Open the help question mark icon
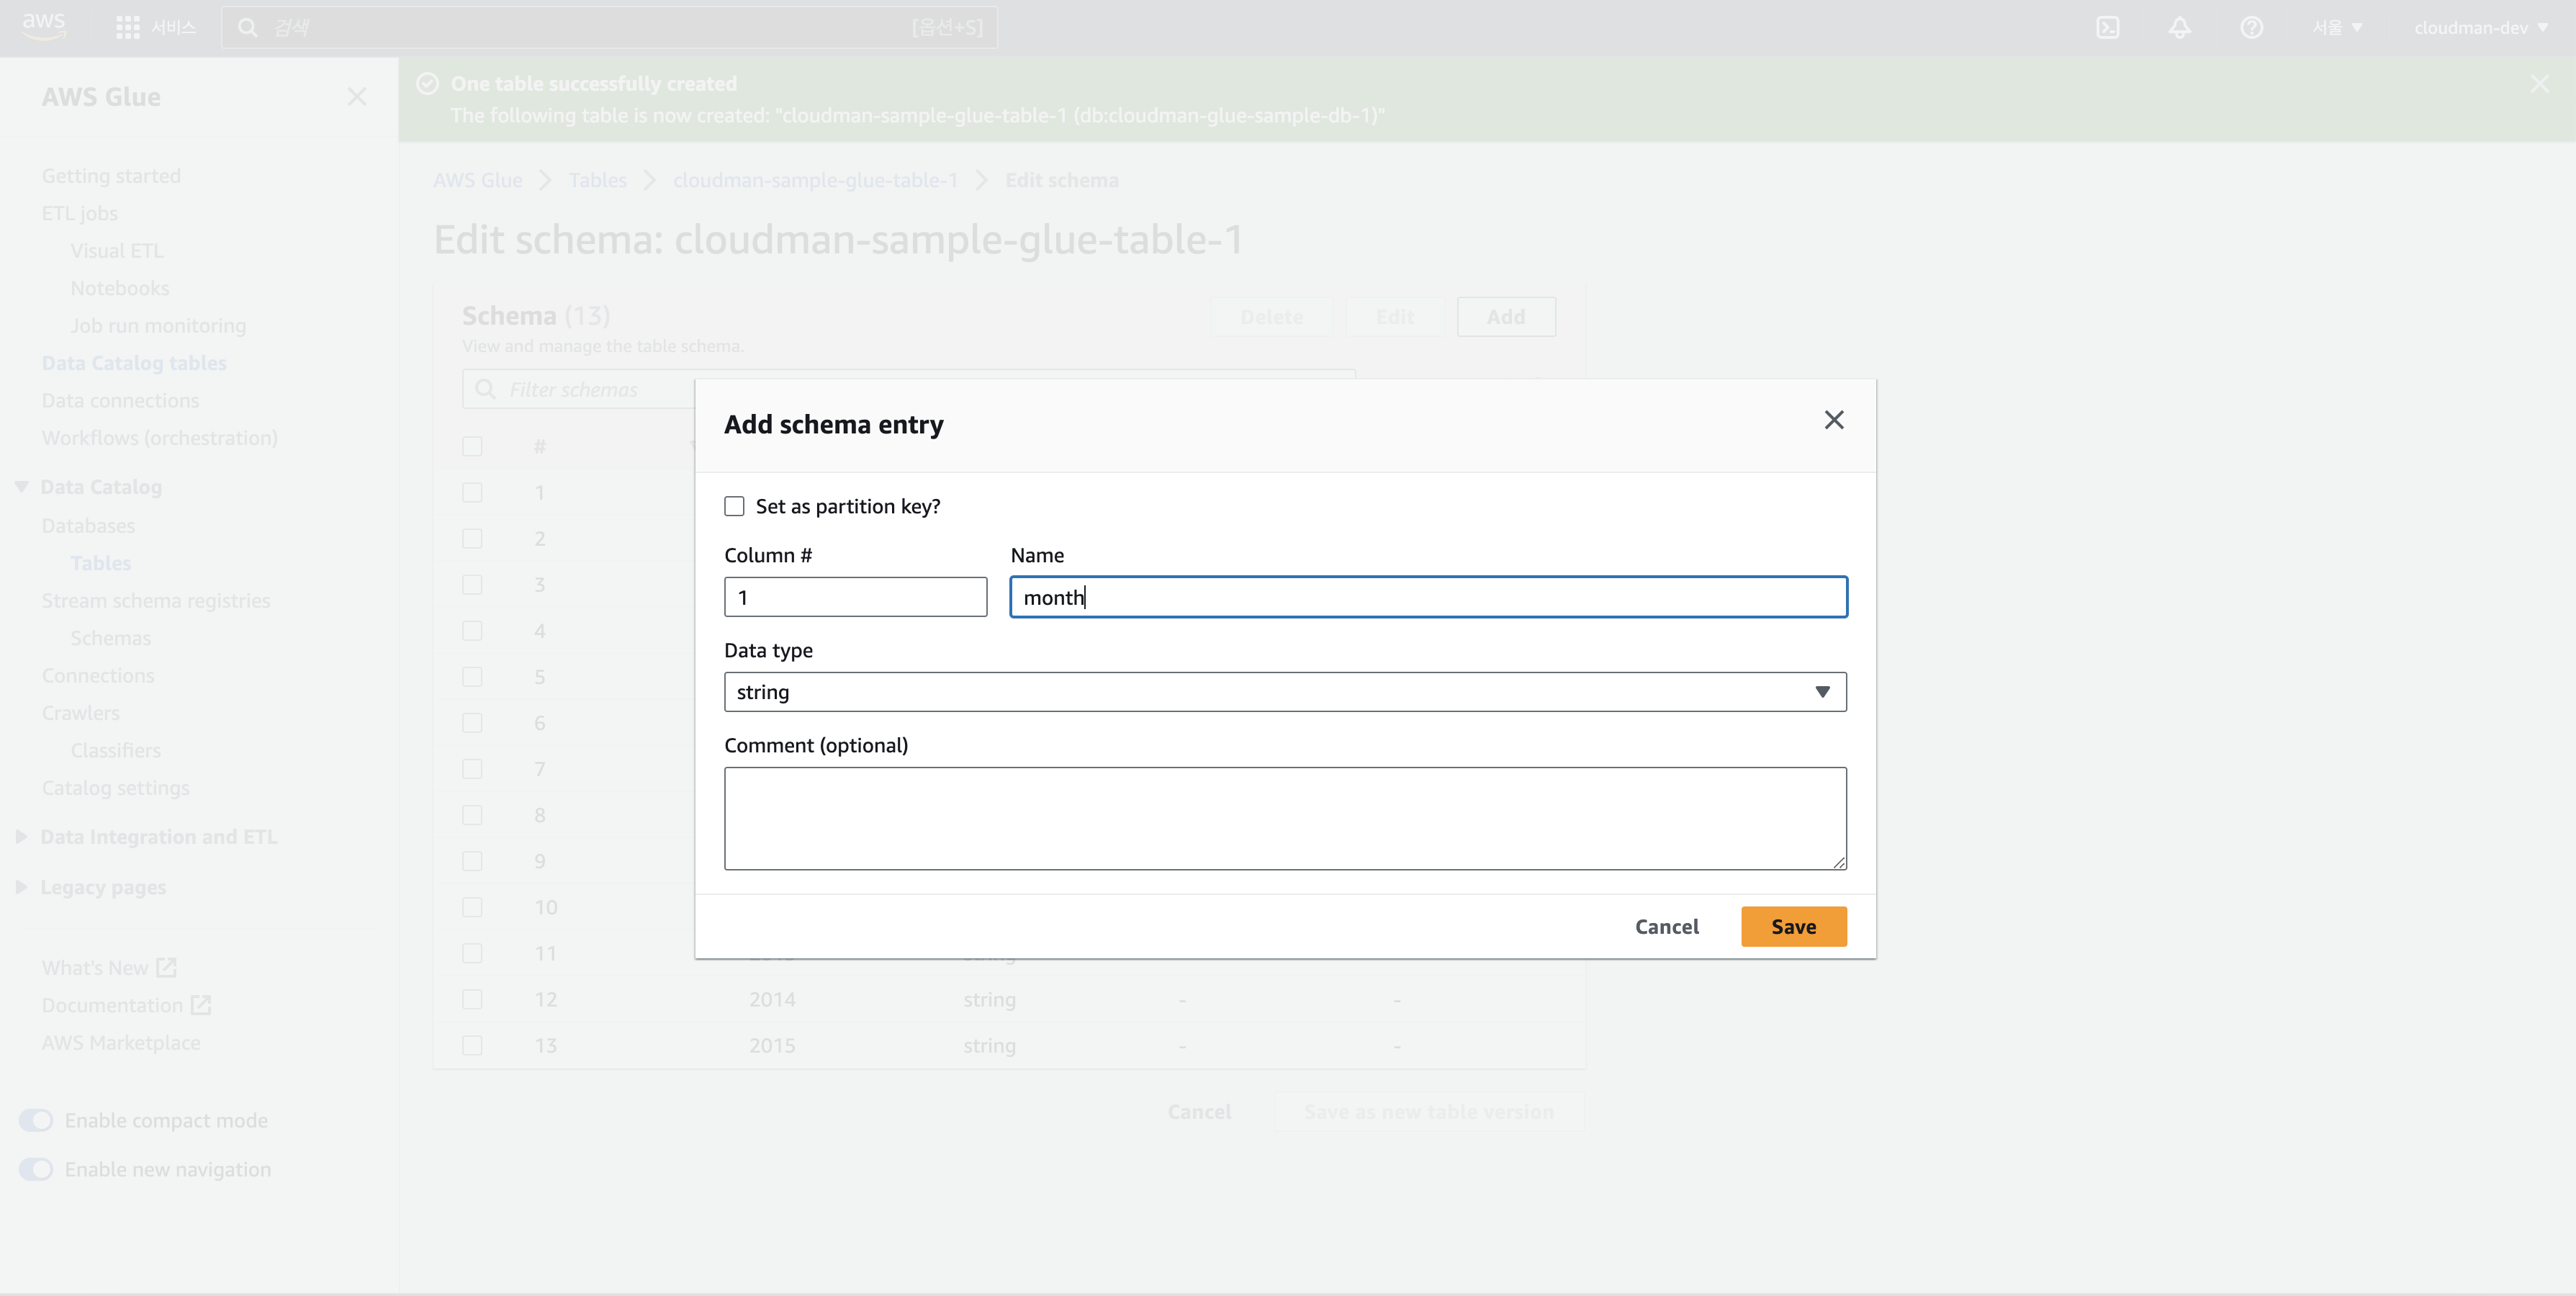 [x=2251, y=27]
